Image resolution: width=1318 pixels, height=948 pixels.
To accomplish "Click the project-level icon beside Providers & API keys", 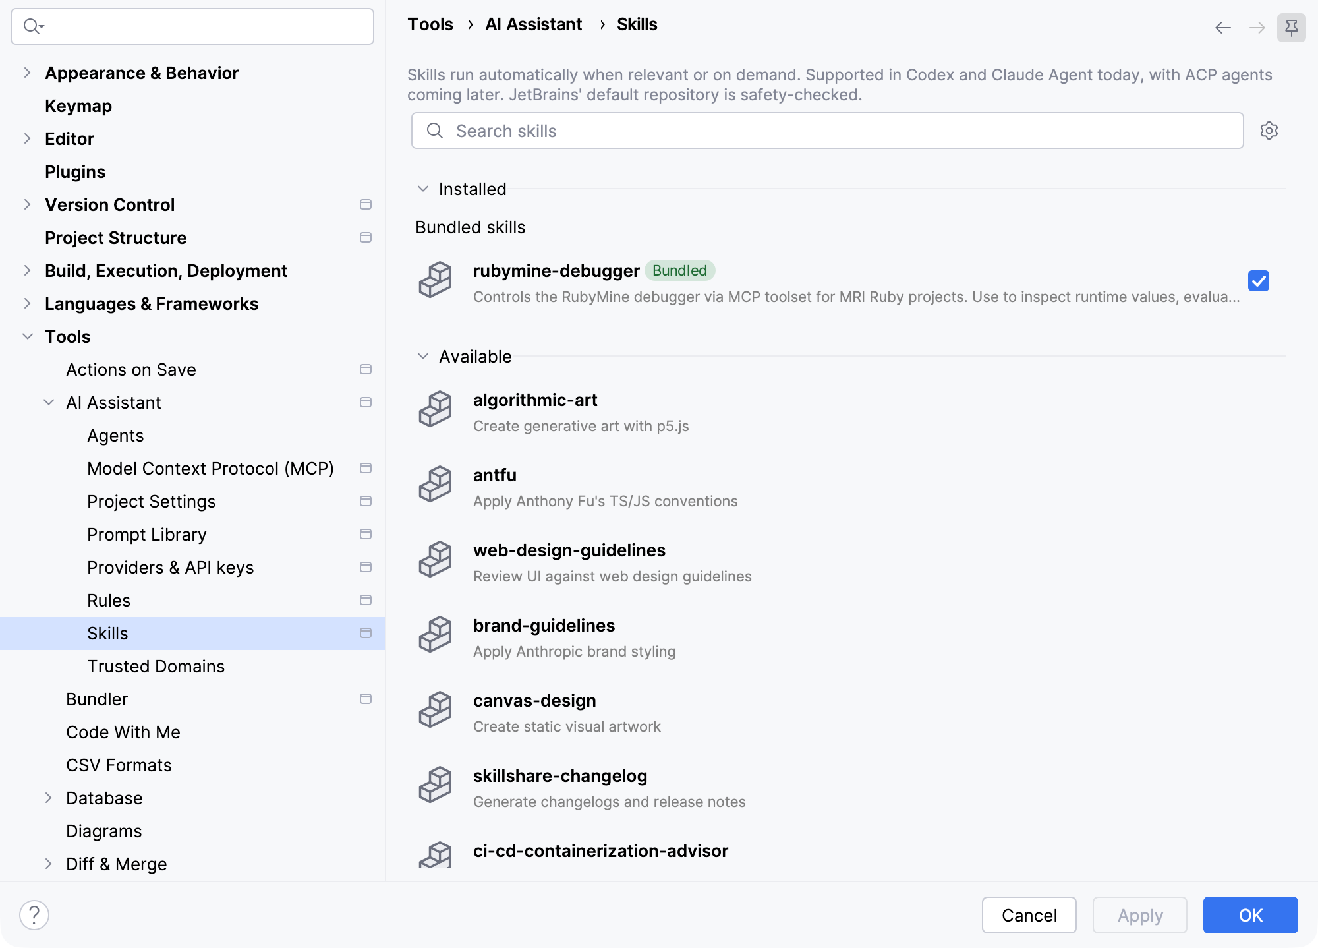I will click(366, 567).
